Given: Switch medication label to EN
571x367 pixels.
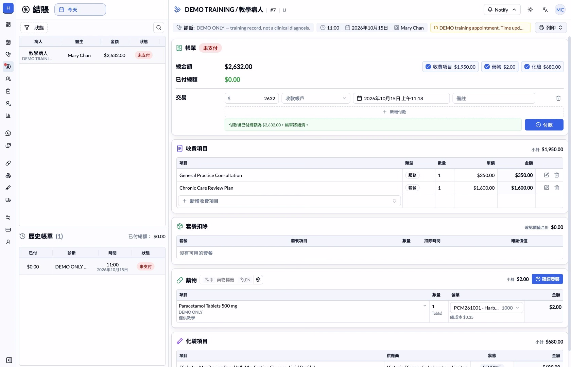Looking at the screenshot, I should click(245, 280).
